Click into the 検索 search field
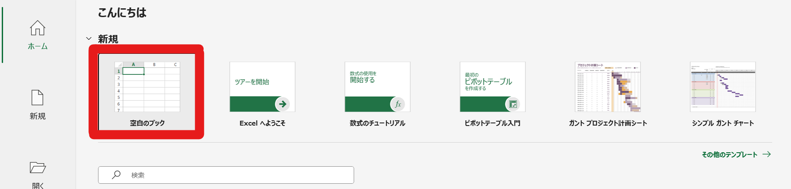Screen dimensions: 791x189 click(x=226, y=175)
